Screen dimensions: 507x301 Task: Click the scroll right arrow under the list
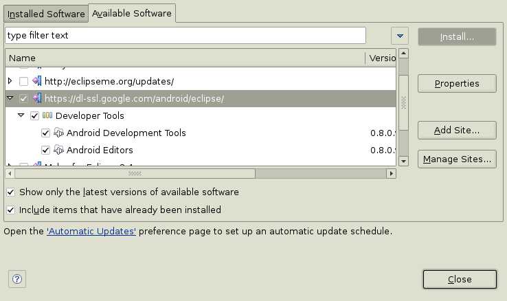(x=392, y=174)
